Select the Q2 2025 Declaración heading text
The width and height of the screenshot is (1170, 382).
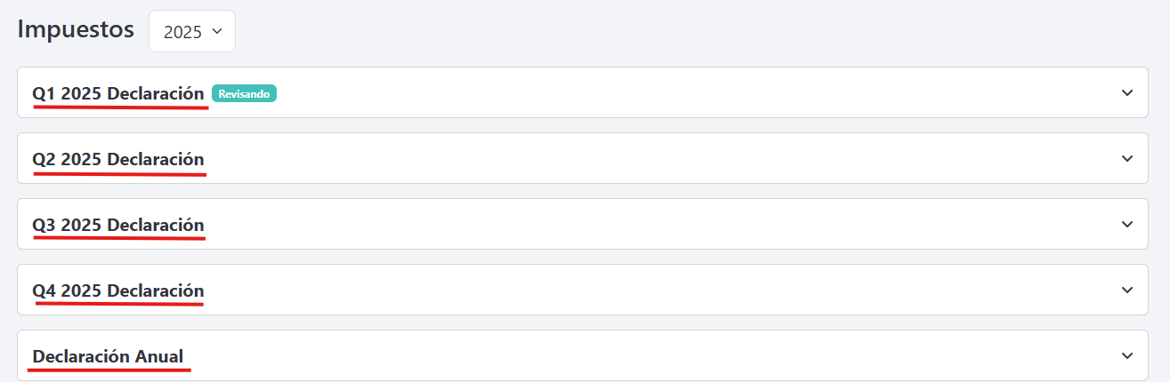click(x=118, y=159)
